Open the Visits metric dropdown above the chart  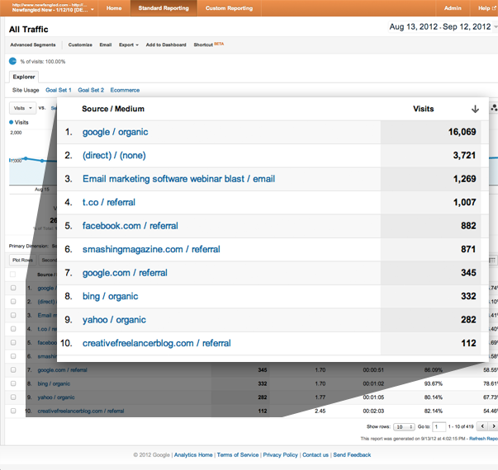22,108
